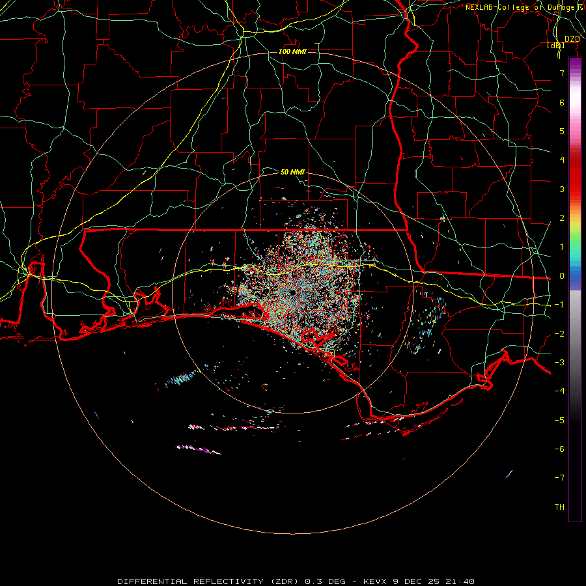Click the radar site dot at ring center
The width and height of the screenshot is (586, 586).
292,292
